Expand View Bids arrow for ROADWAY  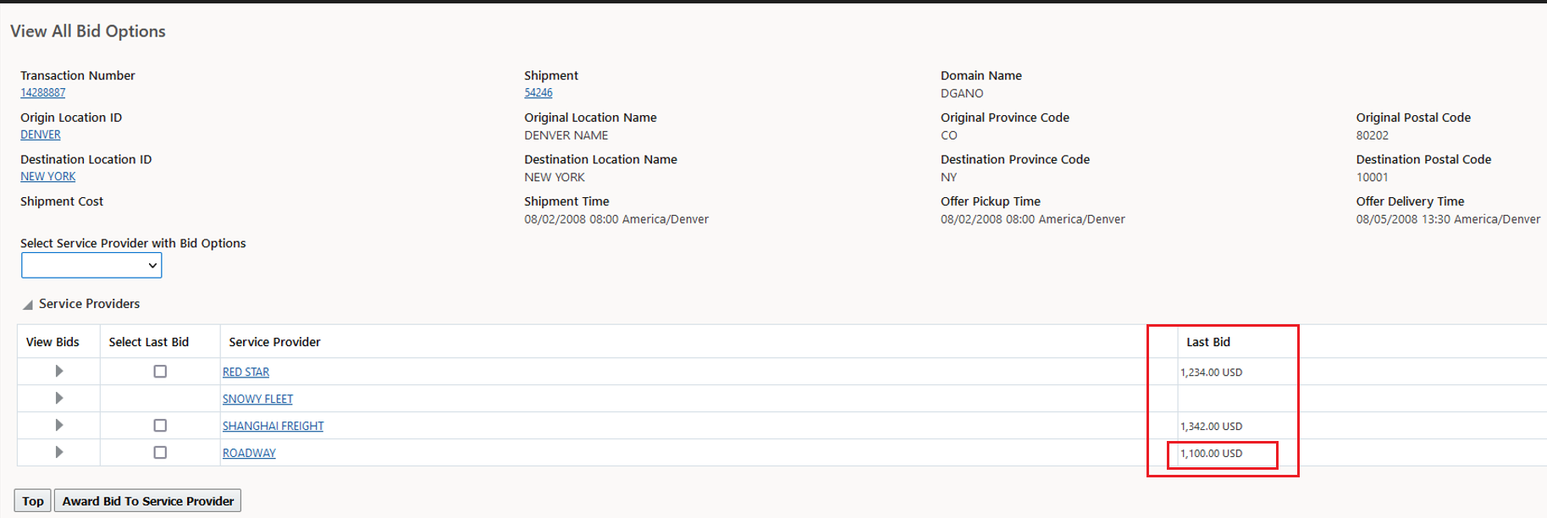pos(59,453)
